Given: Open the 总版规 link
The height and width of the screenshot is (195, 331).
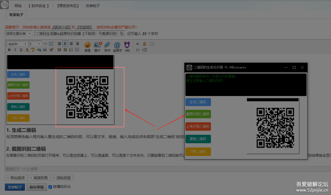Looking at the screenshot, I should point(84,27).
